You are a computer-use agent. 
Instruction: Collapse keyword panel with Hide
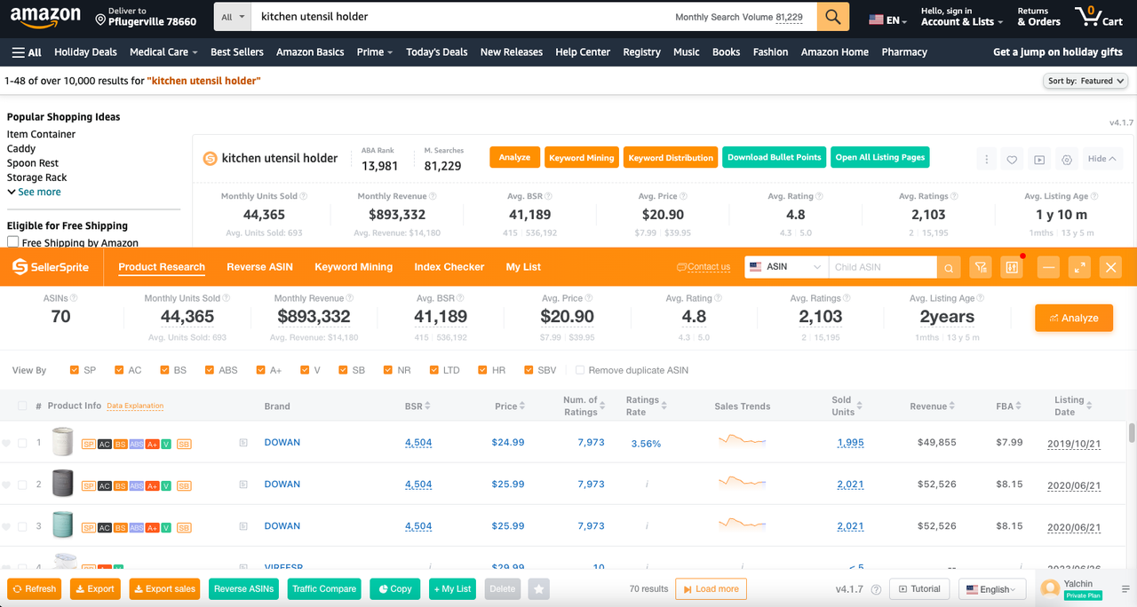click(1102, 159)
